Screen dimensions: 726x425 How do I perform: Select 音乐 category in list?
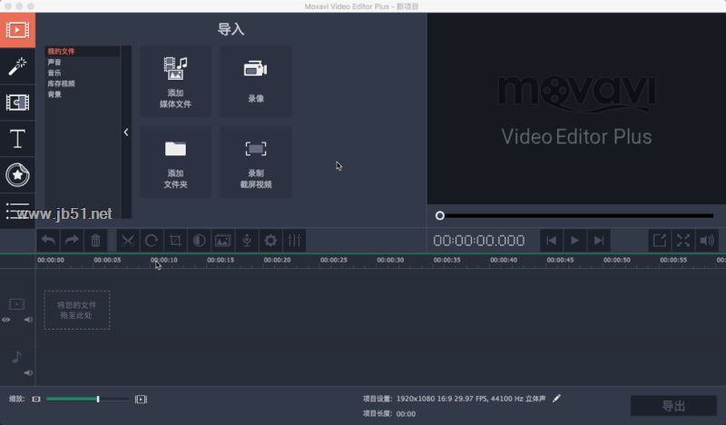[54, 73]
